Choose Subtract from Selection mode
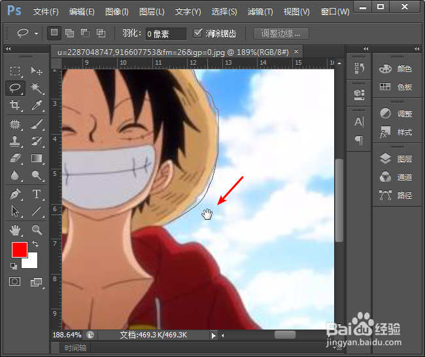425x357 pixels. (86, 33)
